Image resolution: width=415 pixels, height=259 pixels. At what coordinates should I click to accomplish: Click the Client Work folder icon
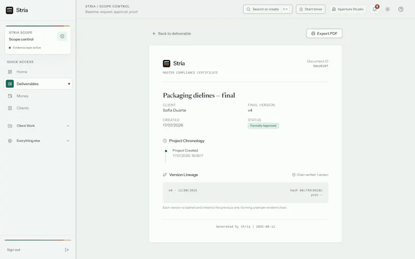click(x=10, y=126)
